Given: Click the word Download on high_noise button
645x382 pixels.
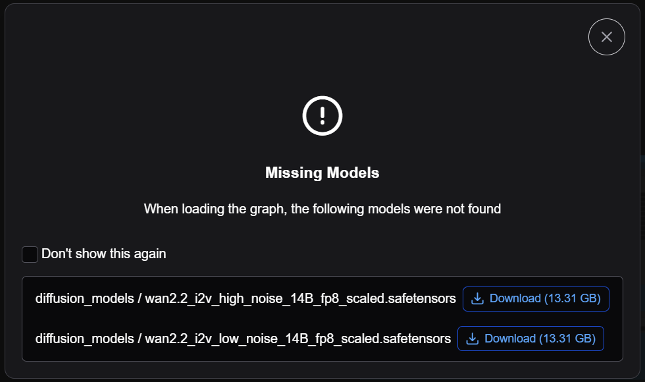Looking at the screenshot, I should [x=515, y=298].
